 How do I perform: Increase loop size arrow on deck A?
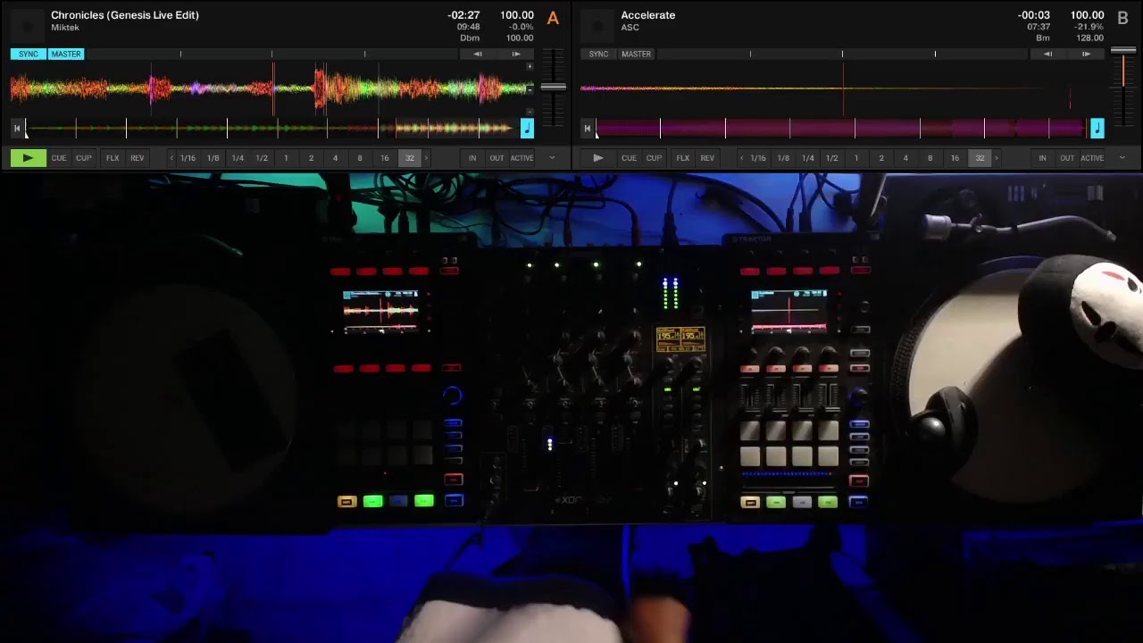pyautogui.click(x=426, y=158)
